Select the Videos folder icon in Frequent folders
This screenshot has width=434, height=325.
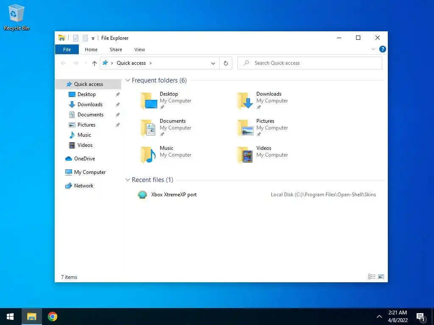[245, 155]
